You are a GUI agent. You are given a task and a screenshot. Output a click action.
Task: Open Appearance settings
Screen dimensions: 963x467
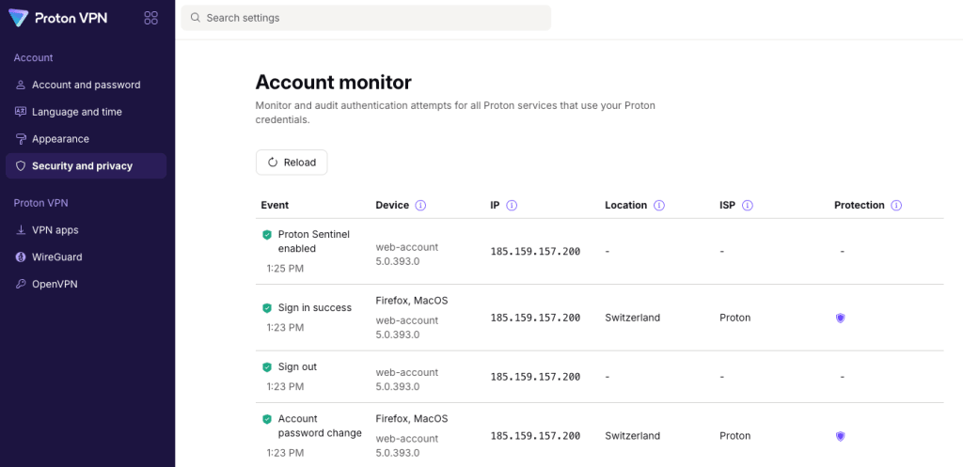pyautogui.click(x=86, y=139)
